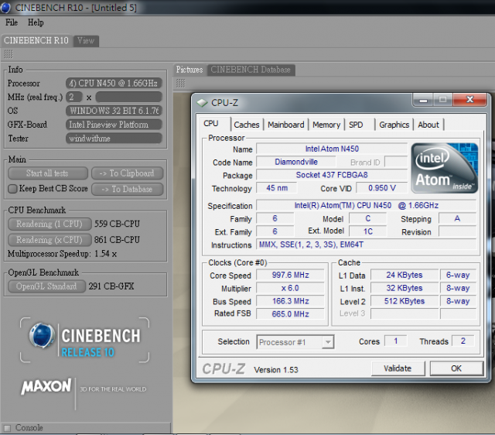This screenshot has width=495, height=435.
Task: Click the '665.0 MHz' rated FSB value
Action: tap(291, 314)
